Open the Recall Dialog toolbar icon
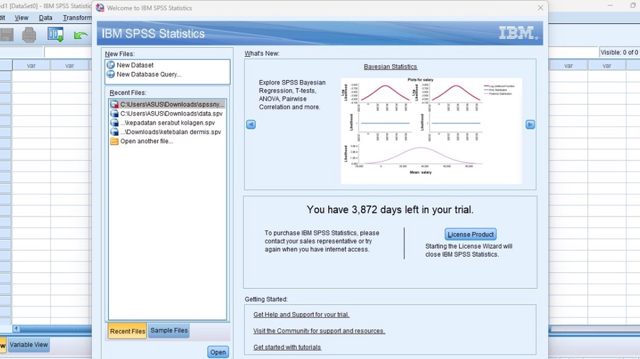Screen dimensions: 640x359 (55, 35)
